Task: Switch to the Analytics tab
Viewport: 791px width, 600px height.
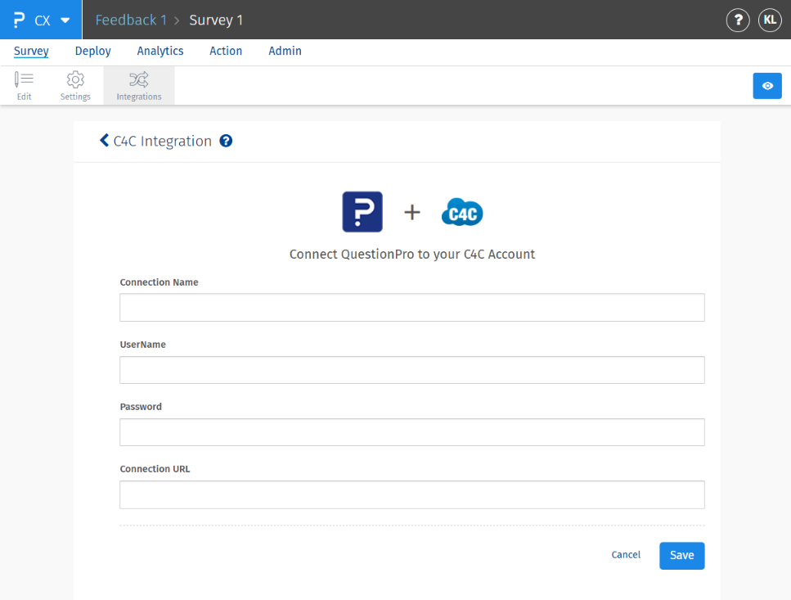Action: 160,51
